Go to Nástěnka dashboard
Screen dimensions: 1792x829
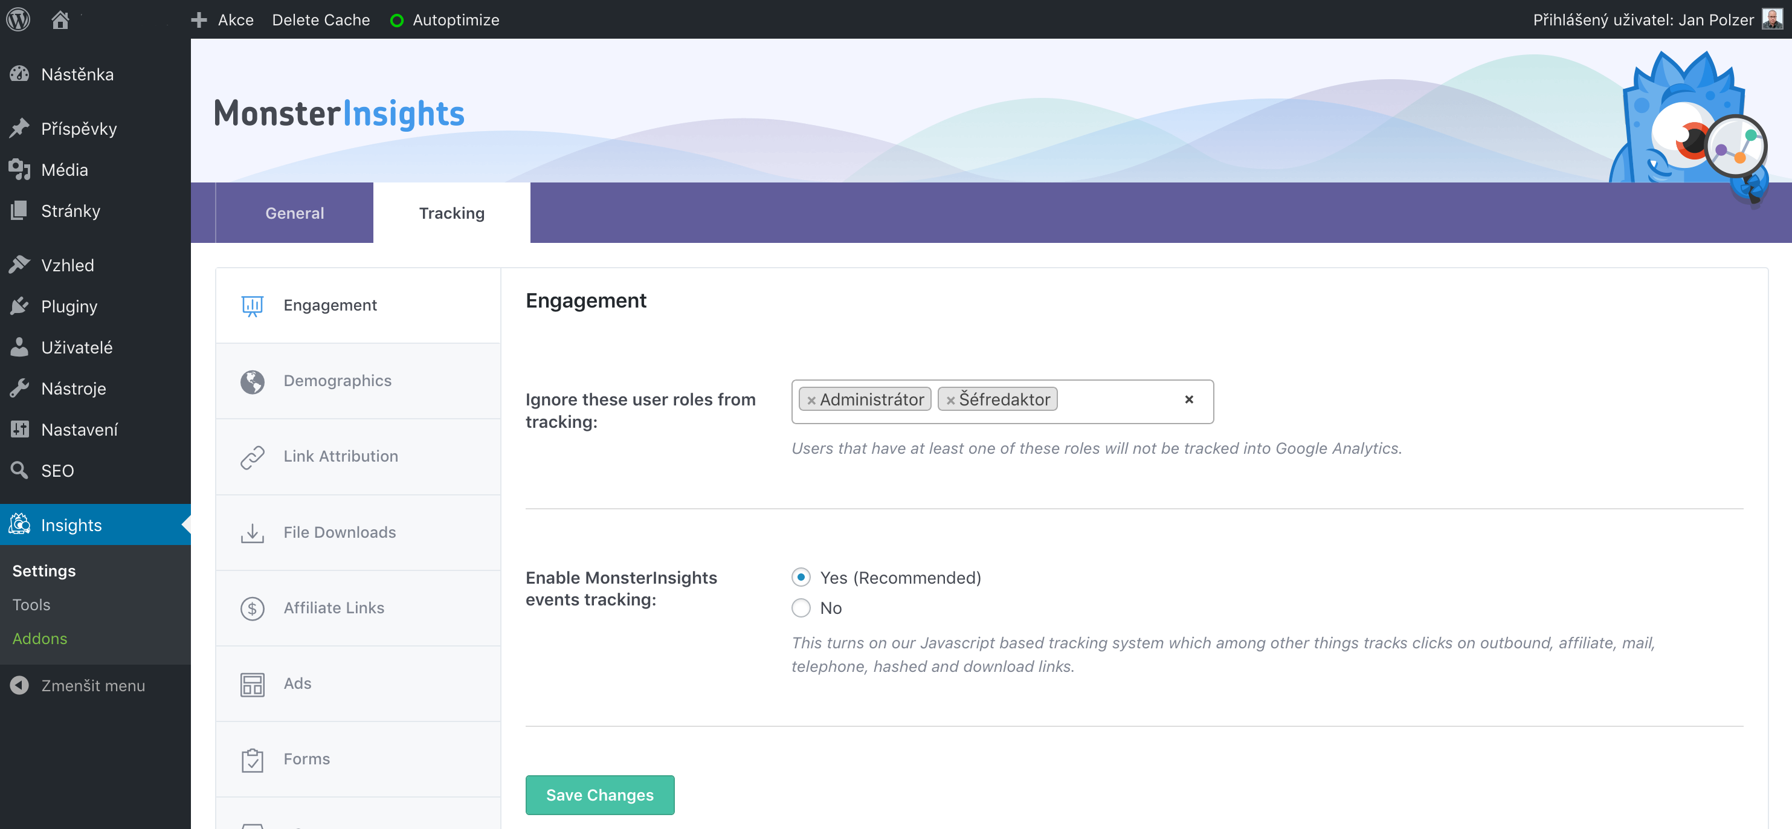(x=77, y=74)
